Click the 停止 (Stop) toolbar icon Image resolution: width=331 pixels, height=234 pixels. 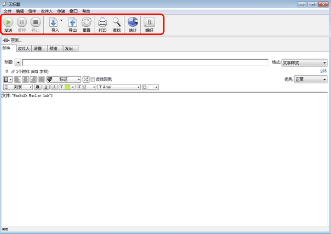point(35,22)
